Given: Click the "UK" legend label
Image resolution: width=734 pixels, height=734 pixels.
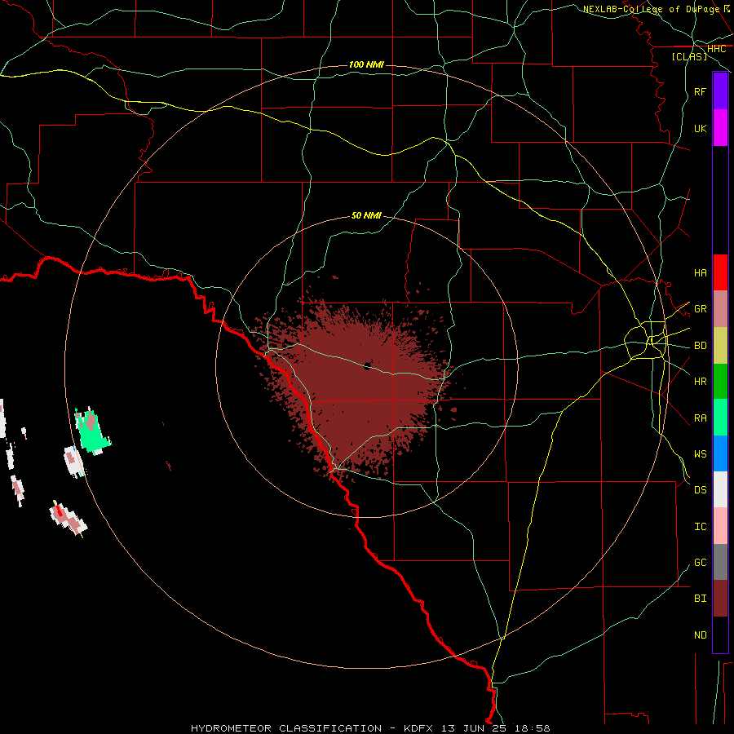Looking at the screenshot, I should [x=701, y=128].
